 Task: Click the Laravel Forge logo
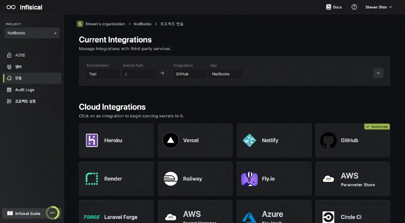pos(92,217)
